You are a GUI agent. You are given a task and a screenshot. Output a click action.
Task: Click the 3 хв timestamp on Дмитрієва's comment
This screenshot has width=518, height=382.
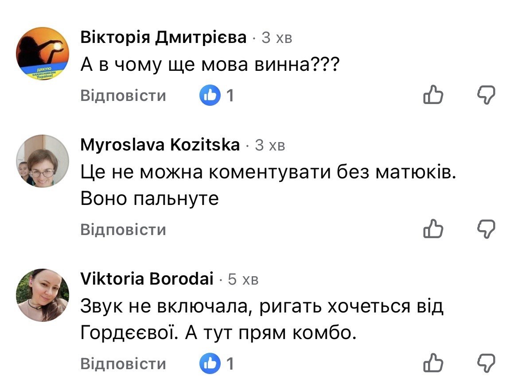[277, 38]
